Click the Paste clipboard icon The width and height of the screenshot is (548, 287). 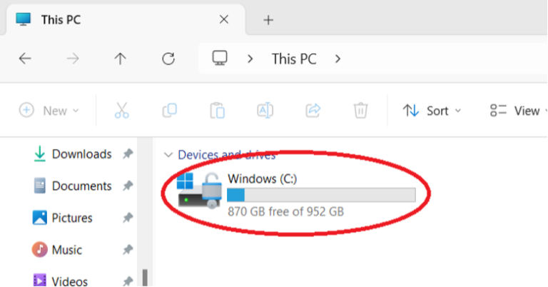[217, 111]
